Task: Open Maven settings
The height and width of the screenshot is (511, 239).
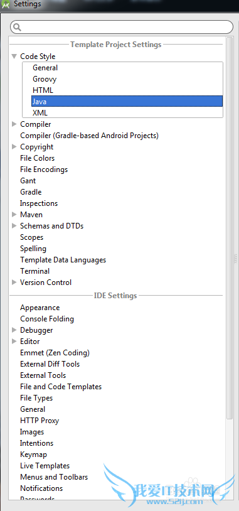Action: point(31,215)
